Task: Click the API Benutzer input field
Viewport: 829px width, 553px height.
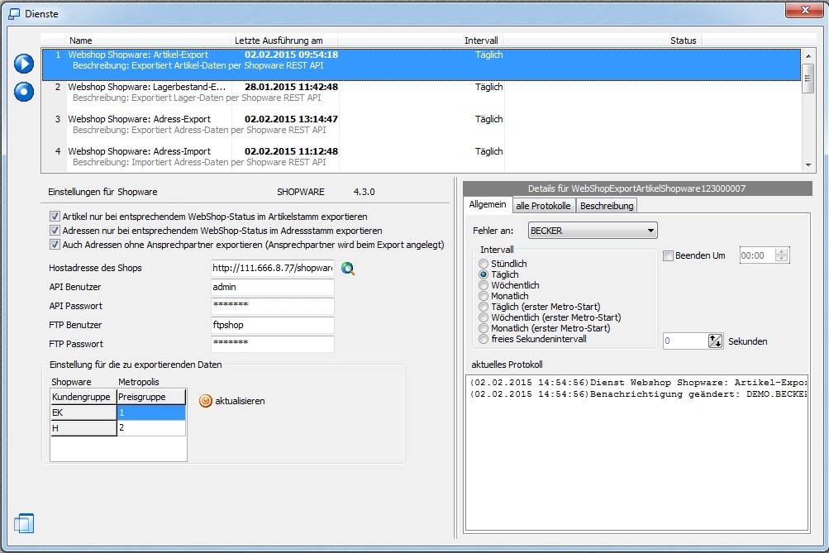Action: click(x=273, y=287)
